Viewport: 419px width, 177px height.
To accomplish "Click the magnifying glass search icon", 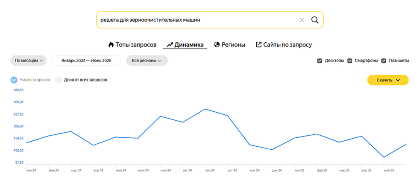I will (315, 20).
